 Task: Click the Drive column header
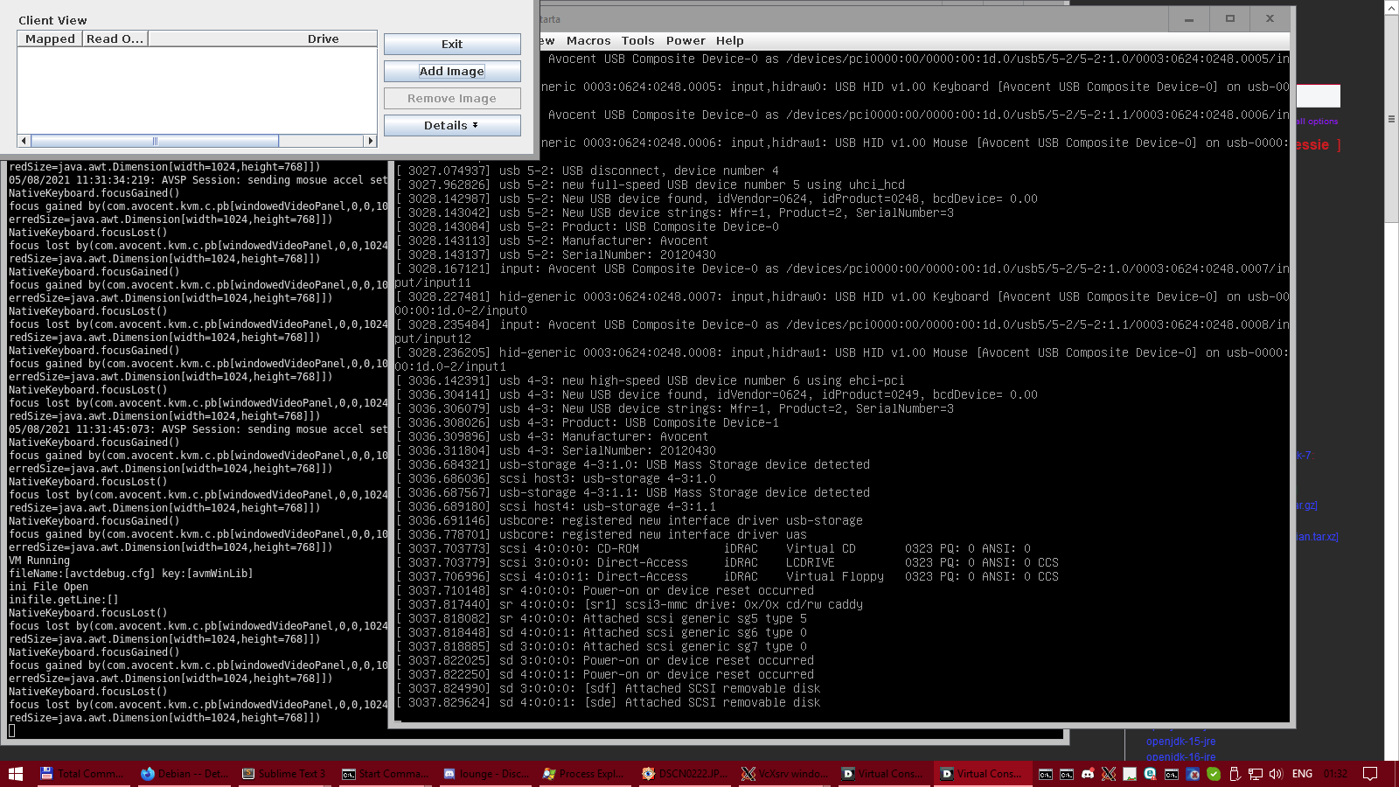(323, 39)
